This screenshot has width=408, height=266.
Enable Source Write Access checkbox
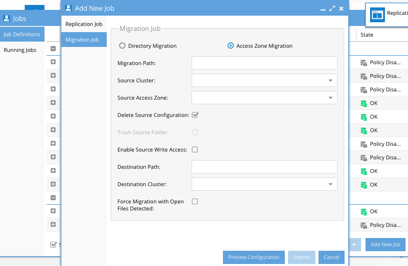[x=195, y=149]
